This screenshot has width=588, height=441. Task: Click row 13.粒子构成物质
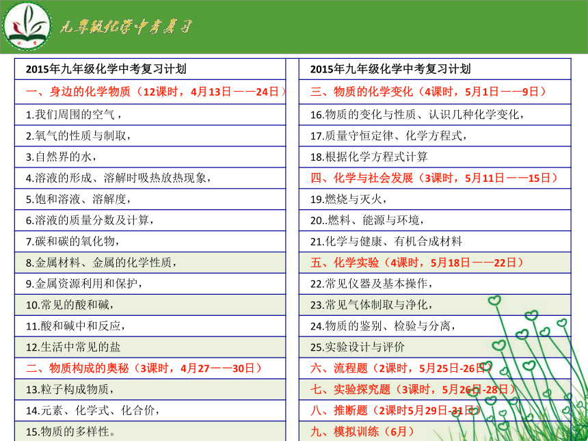click(x=150, y=390)
